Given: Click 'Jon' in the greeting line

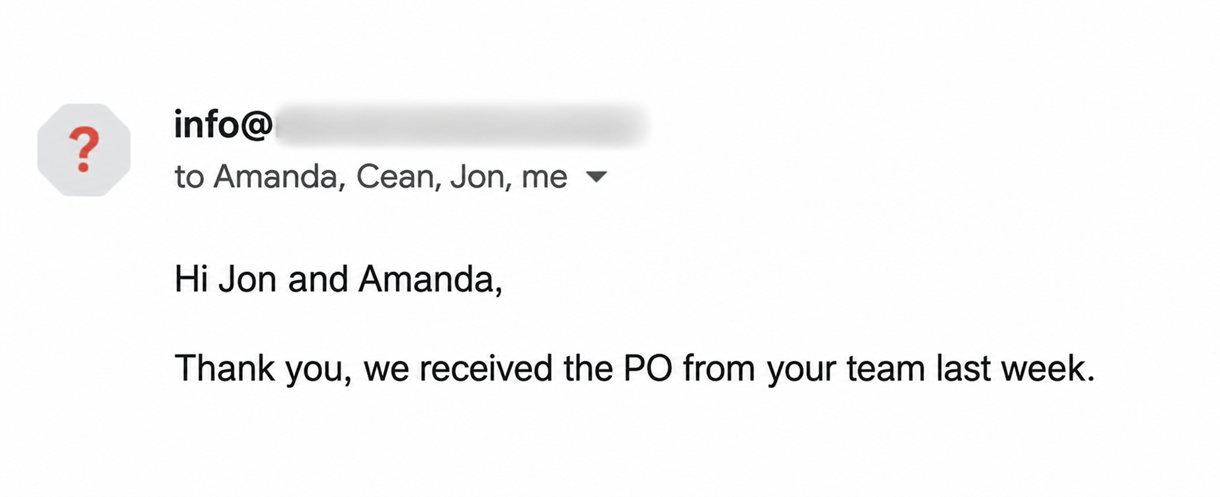Looking at the screenshot, I should pyautogui.click(x=247, y=280).
